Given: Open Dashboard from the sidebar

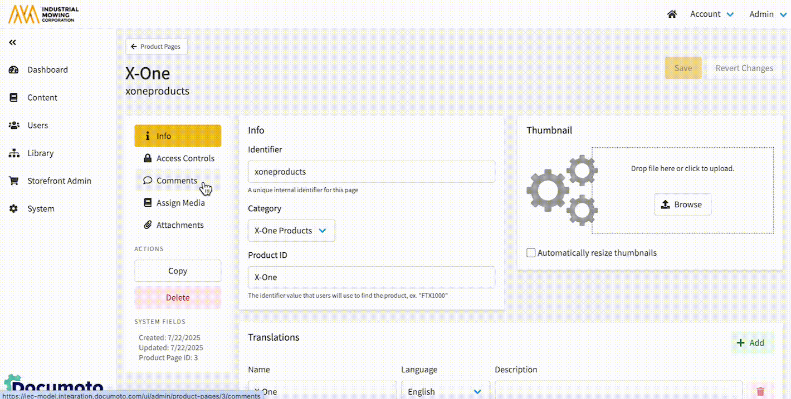Looking at the screenshot, I should pos(47,70).
